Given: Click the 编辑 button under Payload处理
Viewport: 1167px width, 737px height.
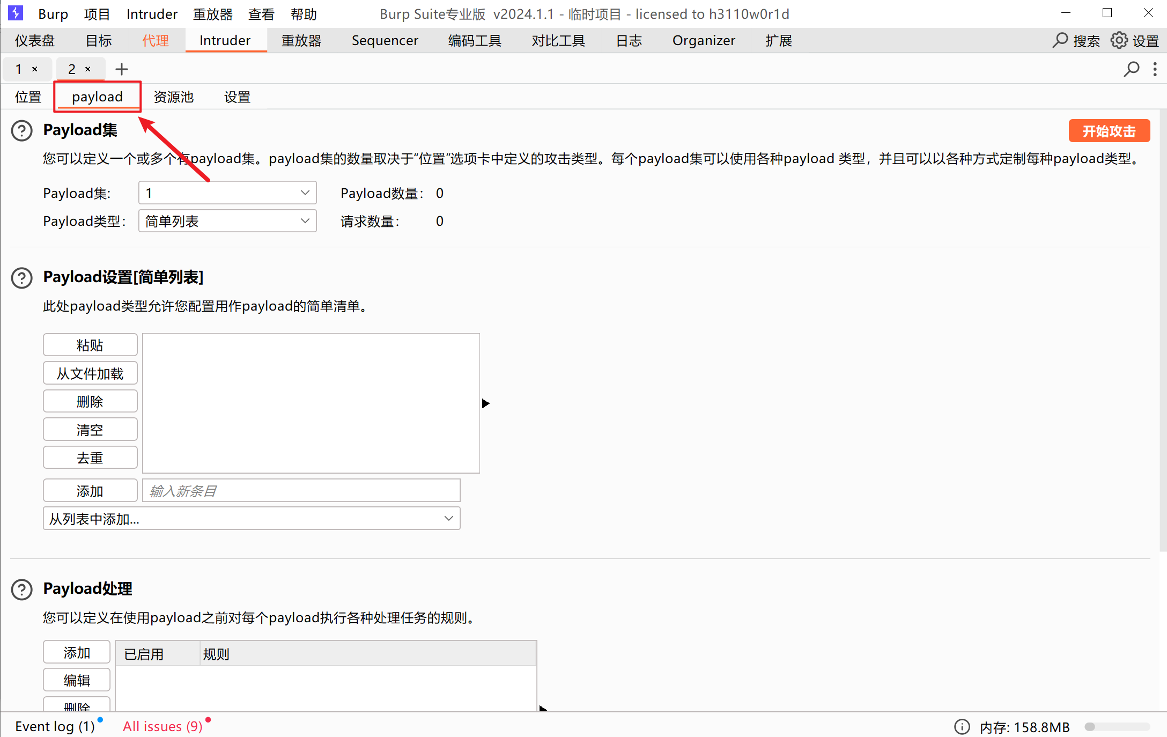Looking at the screenshot, I should pos(77,680).
